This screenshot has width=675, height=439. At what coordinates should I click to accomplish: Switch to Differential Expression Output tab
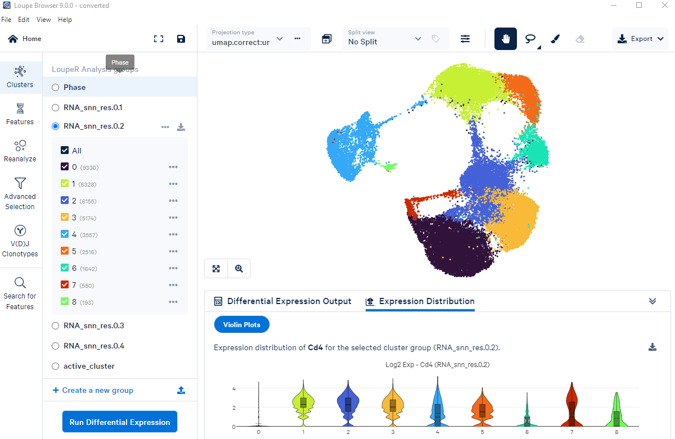pyautogui.click(x=283, y=301)
